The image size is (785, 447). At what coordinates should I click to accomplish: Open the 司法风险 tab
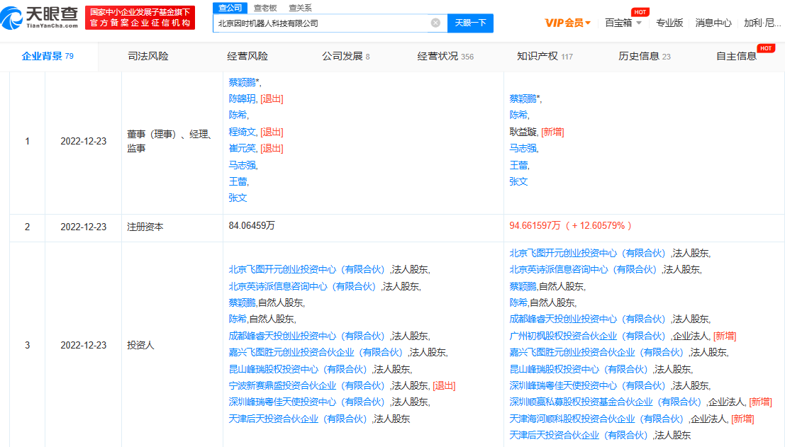[148, 56]
